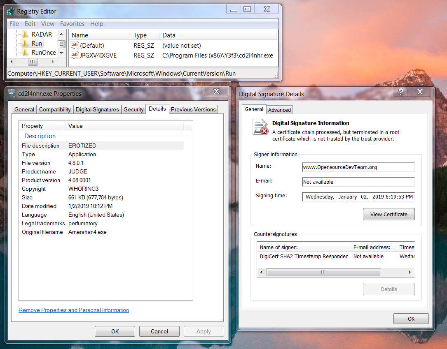Select the Date modified value 1/2/2019 10:12 PM
The height and width of the screenshot is (349, 447).
(90, 206)
